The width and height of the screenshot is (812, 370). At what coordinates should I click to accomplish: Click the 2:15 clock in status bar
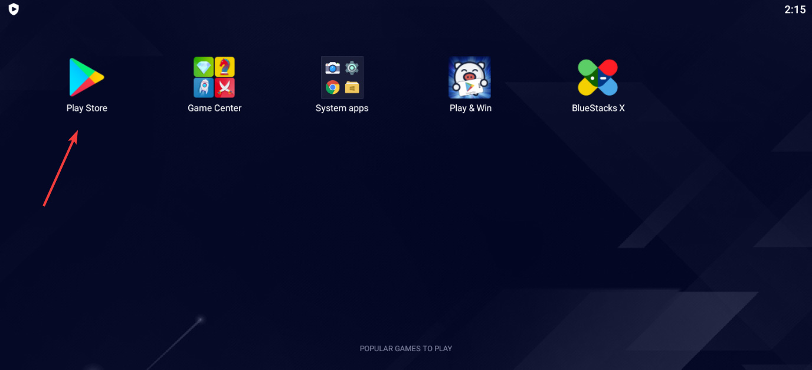click(x=795, y=9)
